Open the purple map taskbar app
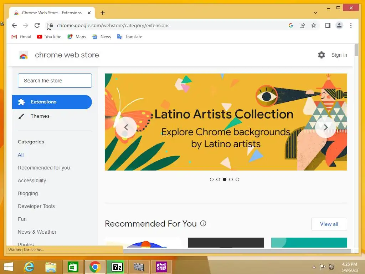 point(161,267)
